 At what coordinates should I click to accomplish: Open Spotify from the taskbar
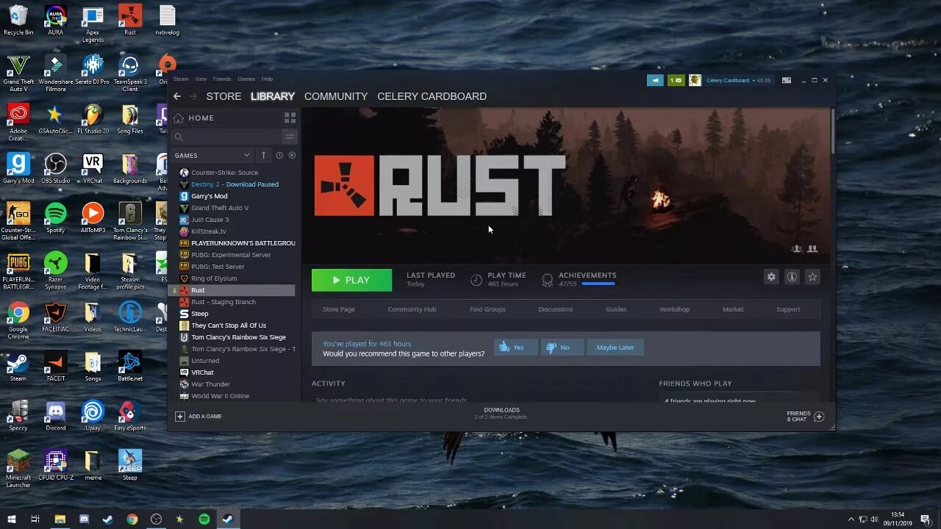coord(204,519)
